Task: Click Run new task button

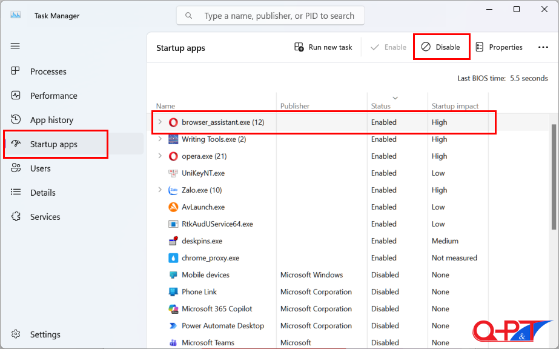Action: [x=323, y=47]
